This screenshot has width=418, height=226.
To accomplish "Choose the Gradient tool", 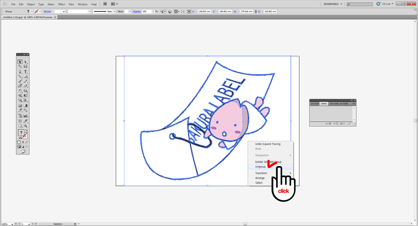I will click(25, 105).
